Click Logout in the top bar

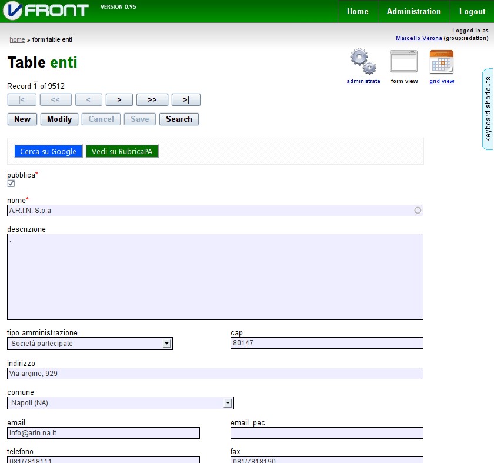472,11
